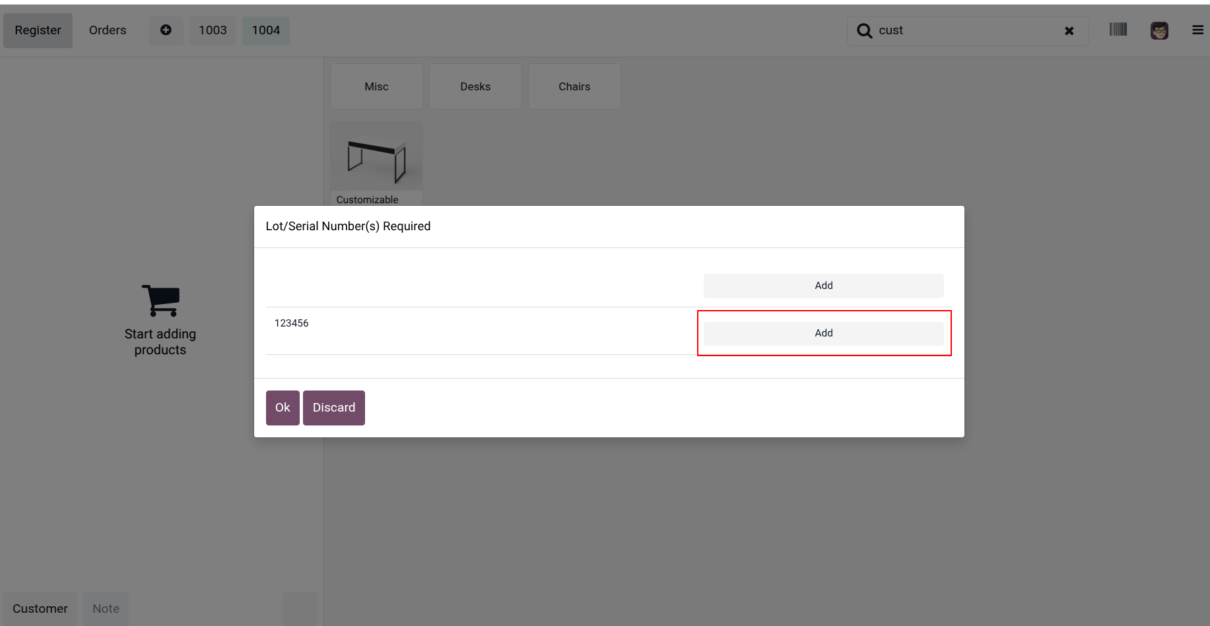Open the Orders tab
The height and width of the screenshot is (626, 1210).
(x=108, y=30)
